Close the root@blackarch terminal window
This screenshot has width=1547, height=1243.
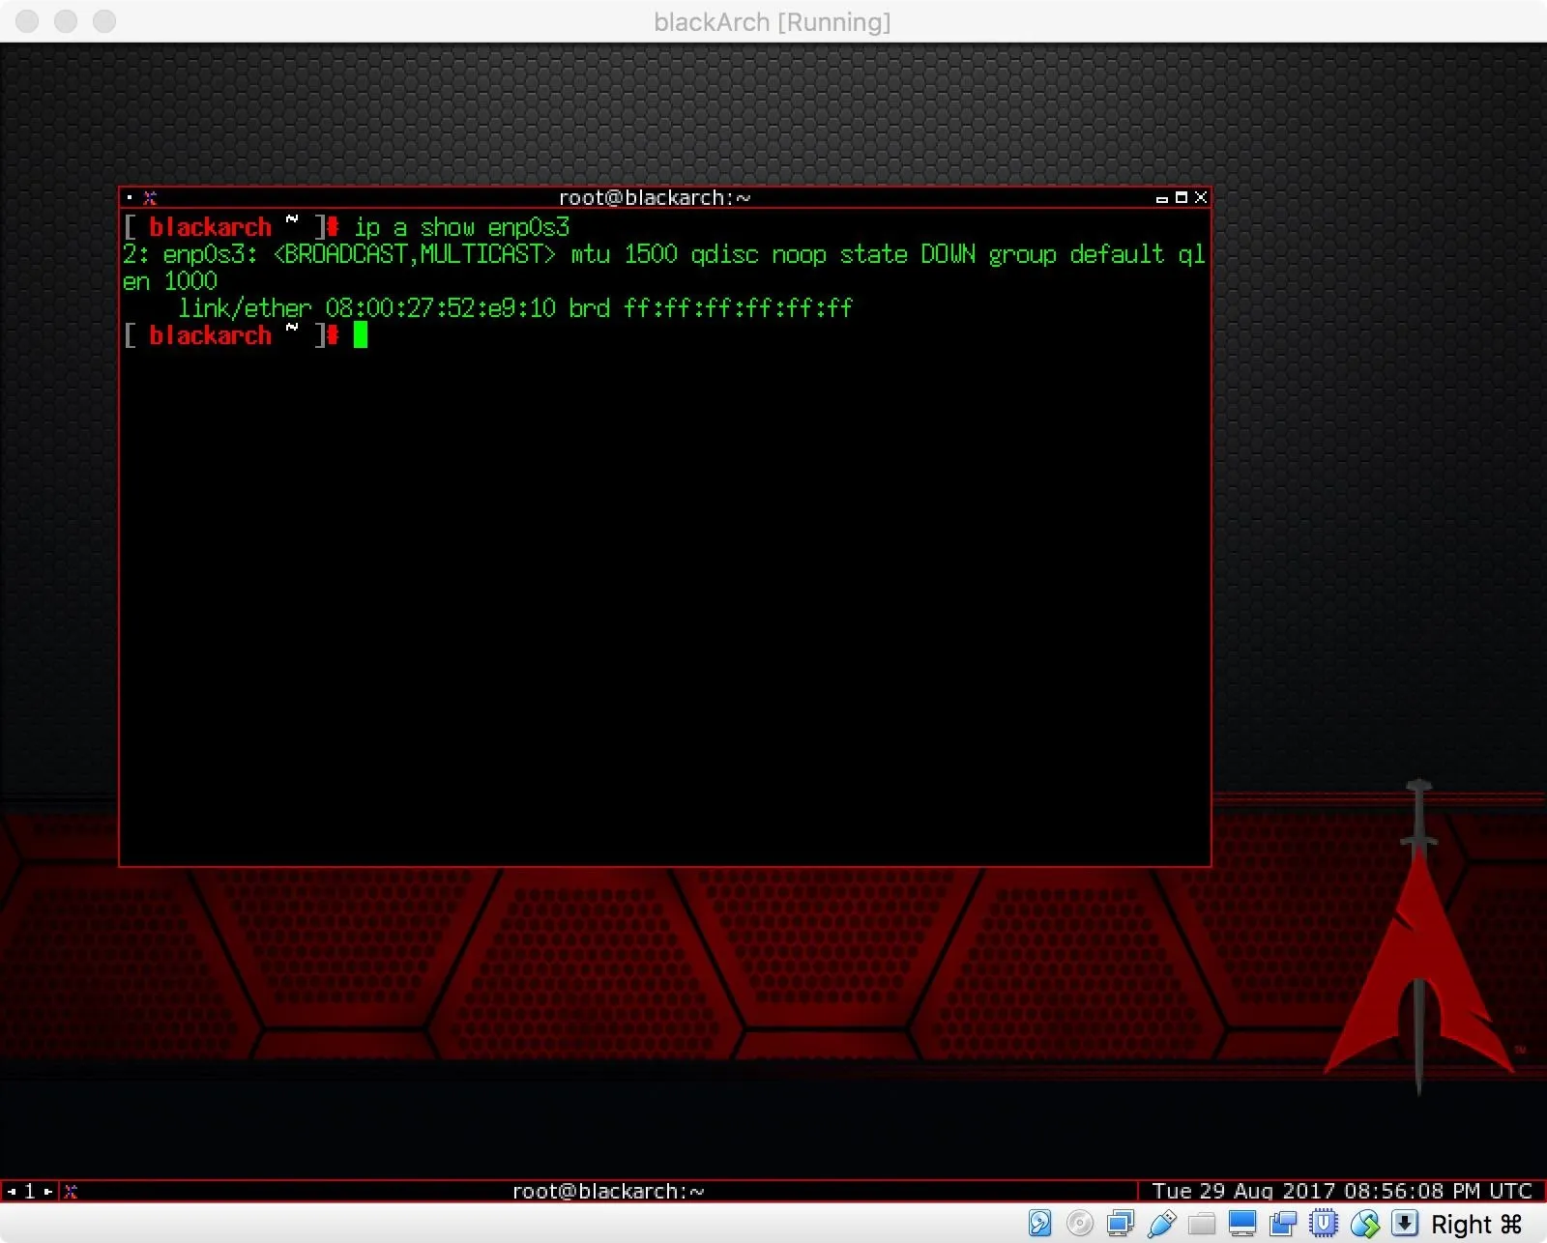[1201, 197]
